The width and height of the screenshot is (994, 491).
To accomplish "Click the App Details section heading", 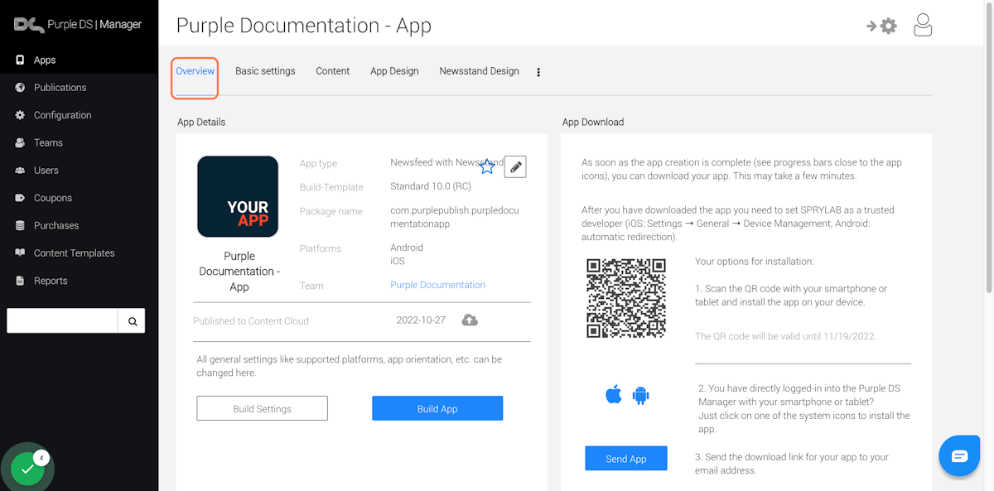I will 201,122.
